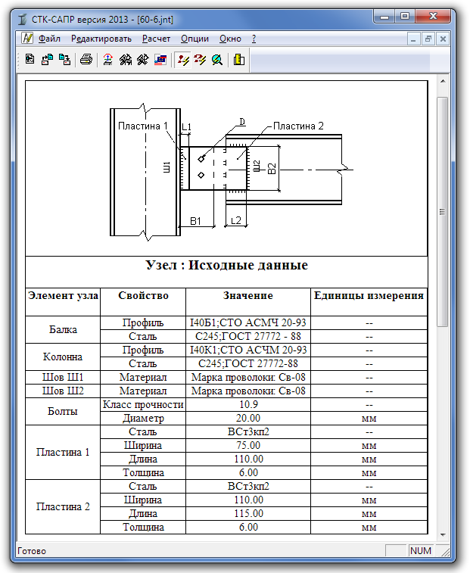Open the Опции menu
The image size is (470, 573).
195,39
